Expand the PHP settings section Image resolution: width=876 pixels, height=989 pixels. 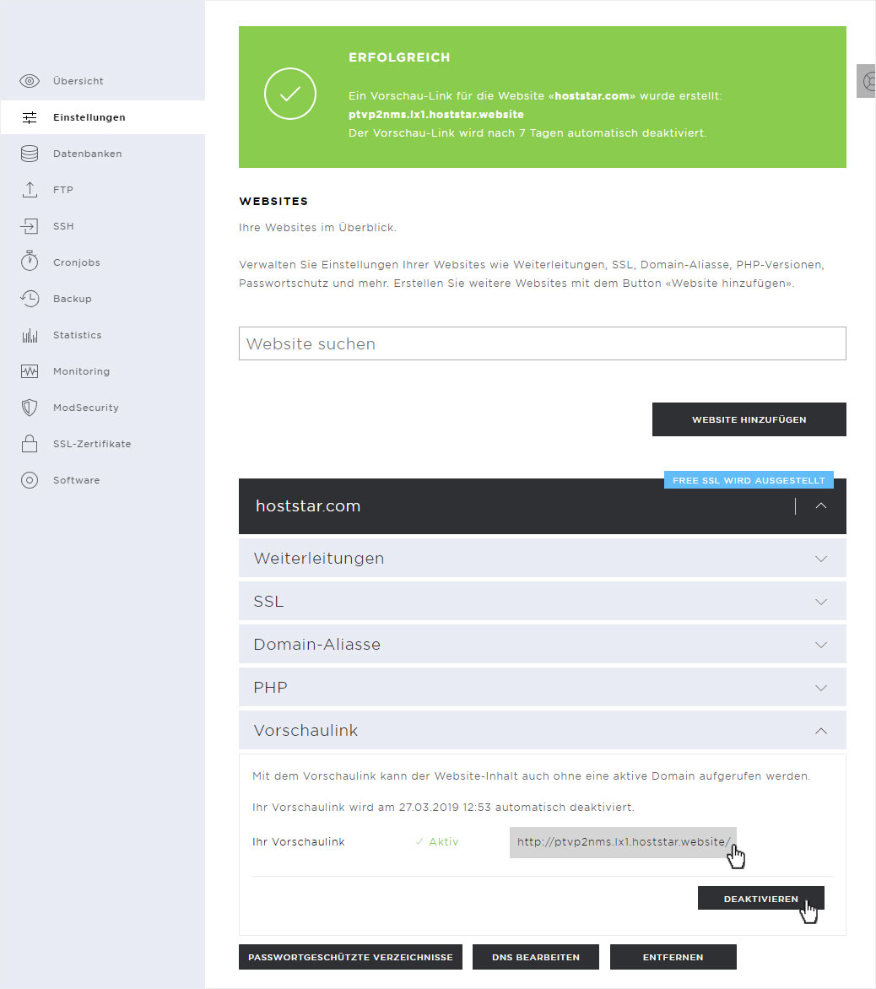(x=543, y=688)
